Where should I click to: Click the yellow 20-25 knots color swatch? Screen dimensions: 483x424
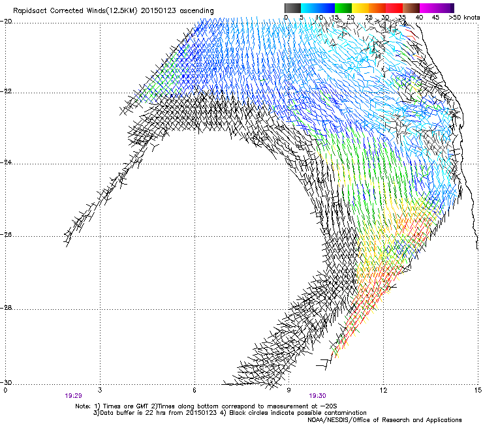(x=360, y=8)
